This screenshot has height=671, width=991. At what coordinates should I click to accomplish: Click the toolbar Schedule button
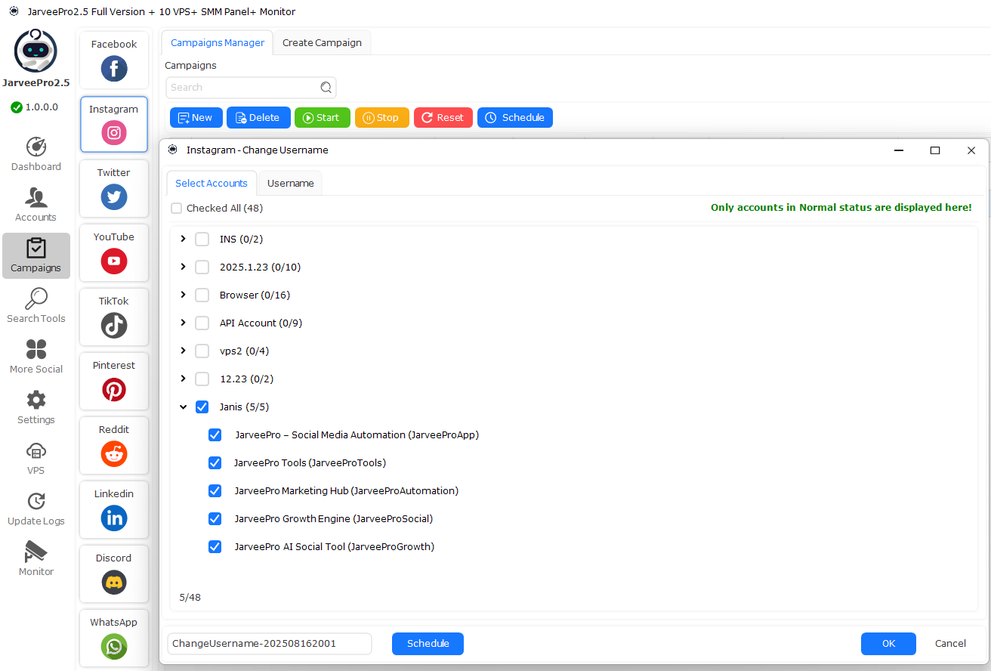[x=515, y=117]
